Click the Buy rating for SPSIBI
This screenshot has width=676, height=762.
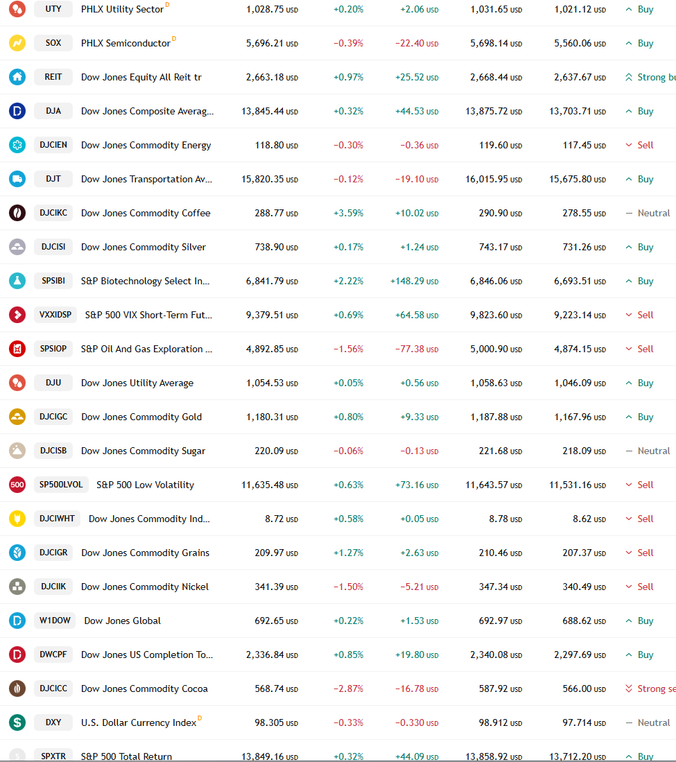click(x=639, y=281)
